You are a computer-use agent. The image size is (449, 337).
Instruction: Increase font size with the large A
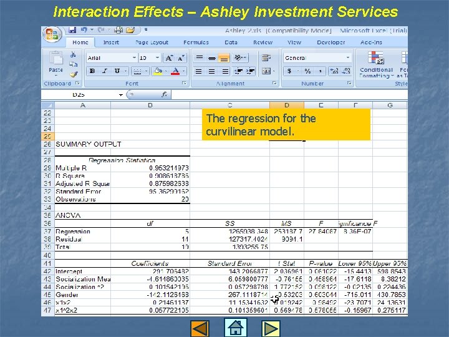pos(169,58)
